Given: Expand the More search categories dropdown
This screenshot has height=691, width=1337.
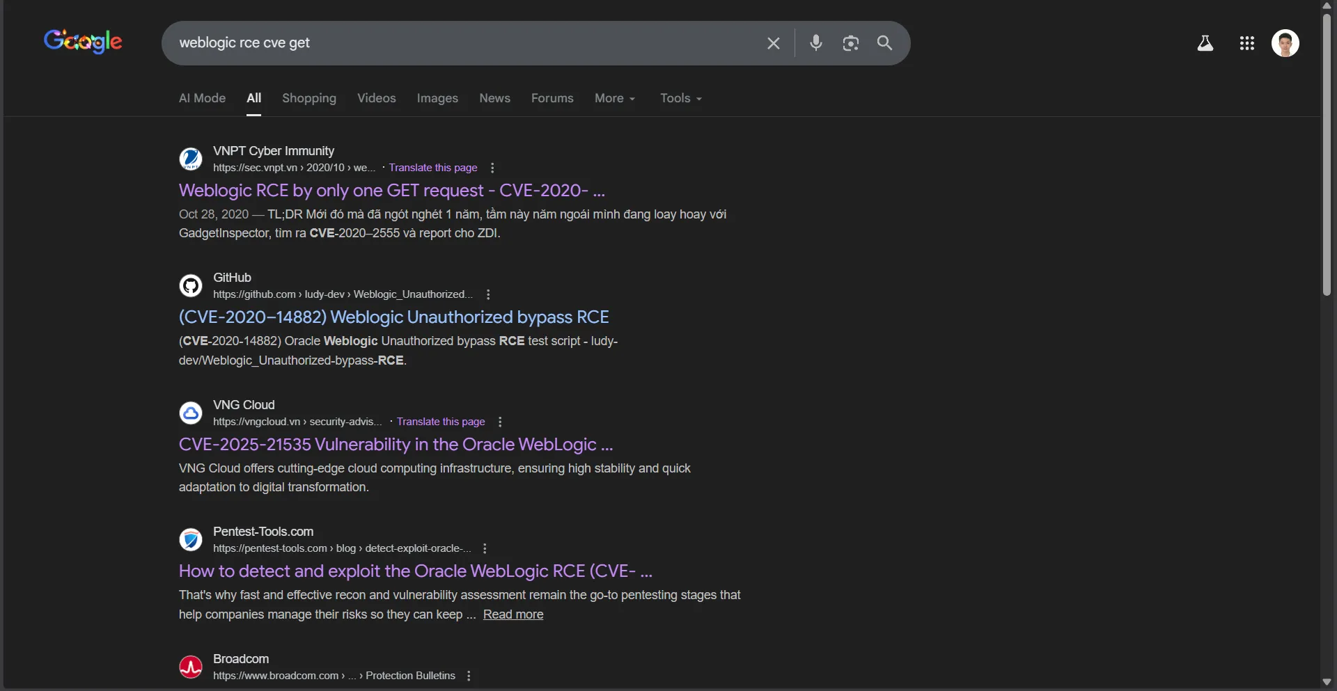Looking at the screenshot, I should (x=614, y=98).
